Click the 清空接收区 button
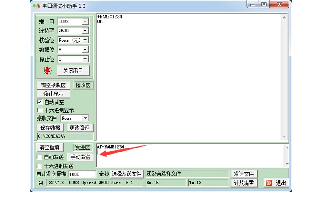 53,85
